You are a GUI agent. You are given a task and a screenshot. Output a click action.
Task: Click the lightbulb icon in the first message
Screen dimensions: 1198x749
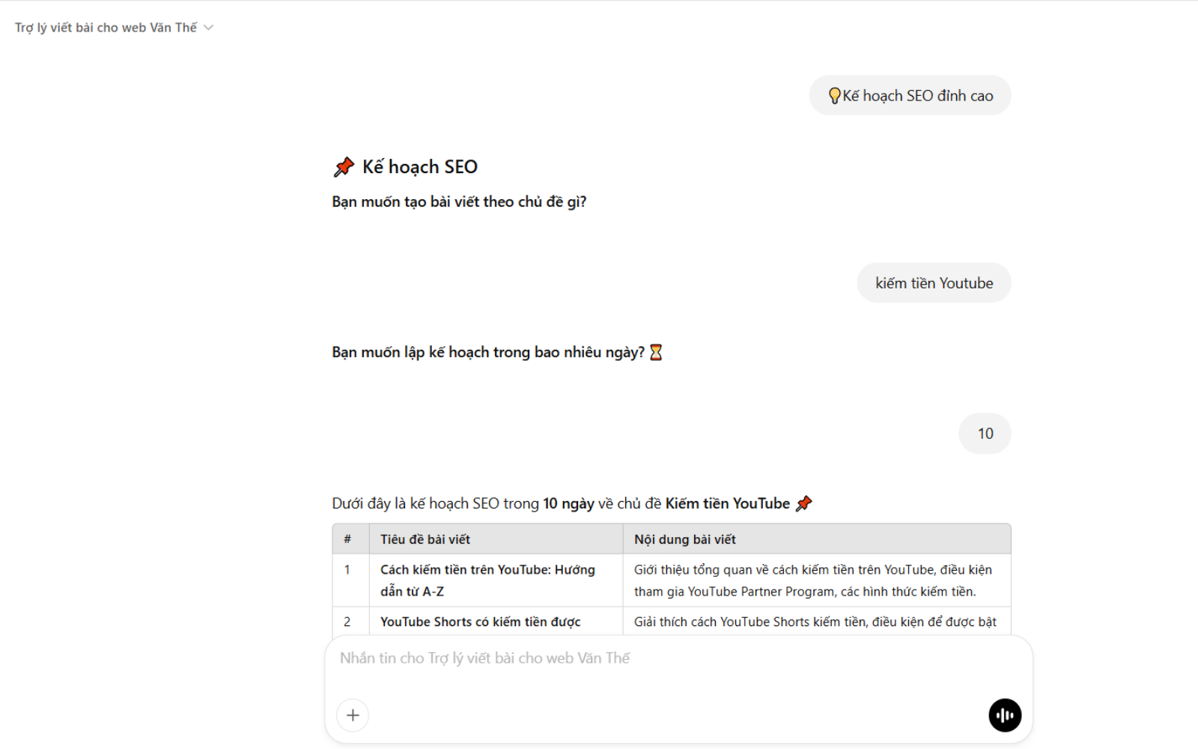(x=834, y=96)
